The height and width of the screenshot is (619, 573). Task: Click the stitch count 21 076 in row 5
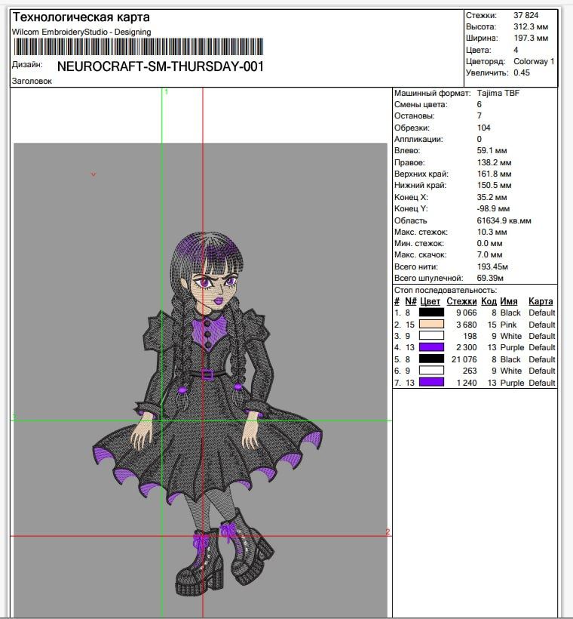point(464,359)
